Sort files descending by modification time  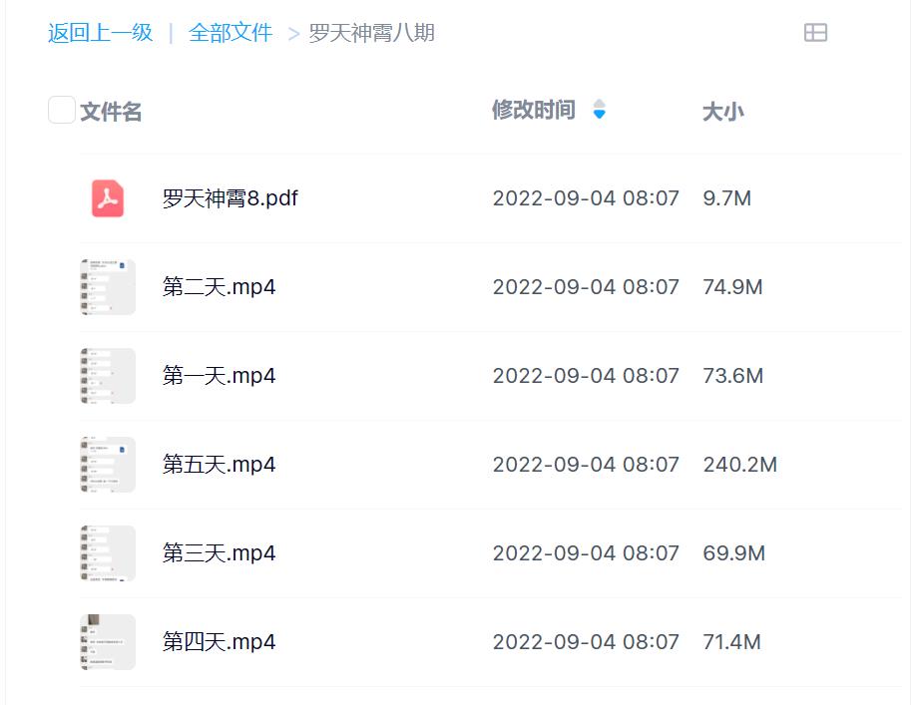[x=600, y=116]
